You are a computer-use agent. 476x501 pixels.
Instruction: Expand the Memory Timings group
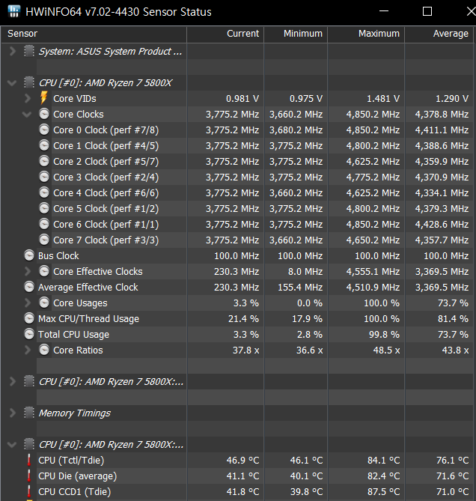(x=13, y=413)
